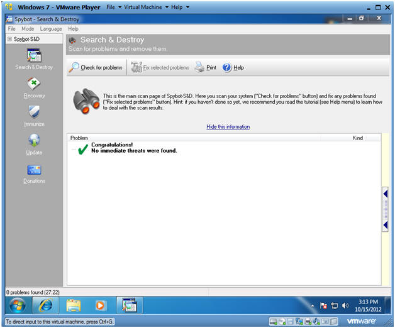Viewport: 395px width, 328px height.
Task: Click the Kind column header
Action: 358,138
